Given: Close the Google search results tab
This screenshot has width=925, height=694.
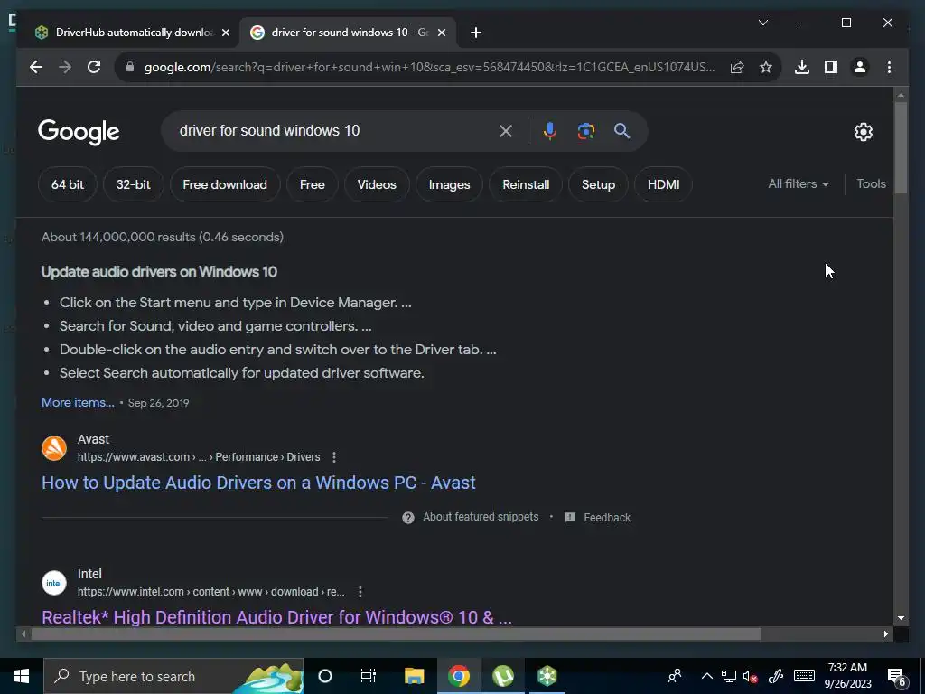Looking at the screenshot, I should (x=441, y=33).
